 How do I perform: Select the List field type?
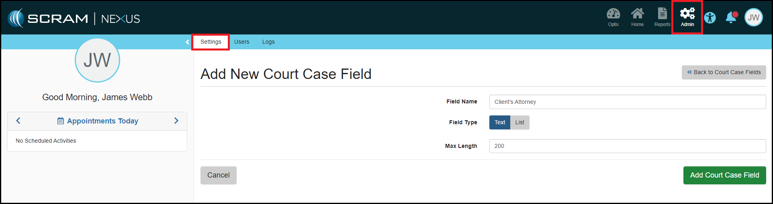pyautogui.click(x=519, y=123)
